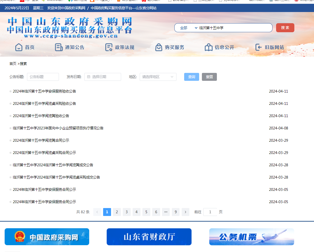Click the blue 查询 button
The image size is (314, 252).
point(192,77)
